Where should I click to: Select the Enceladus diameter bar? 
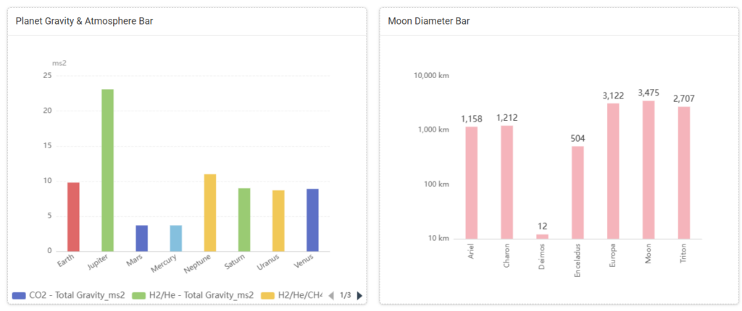(x=578, y=192)
